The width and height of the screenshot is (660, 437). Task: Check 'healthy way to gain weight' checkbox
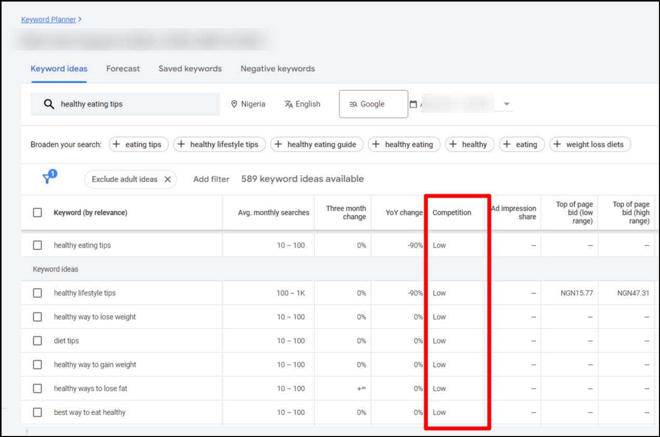(x=37, y=364)
